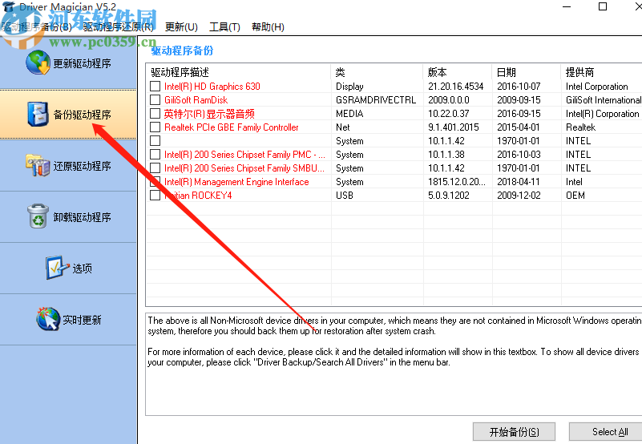Screen dimensions: 642x444
Task: Sort by 驱动程序描述 column header
Action: tap(239, 72)
